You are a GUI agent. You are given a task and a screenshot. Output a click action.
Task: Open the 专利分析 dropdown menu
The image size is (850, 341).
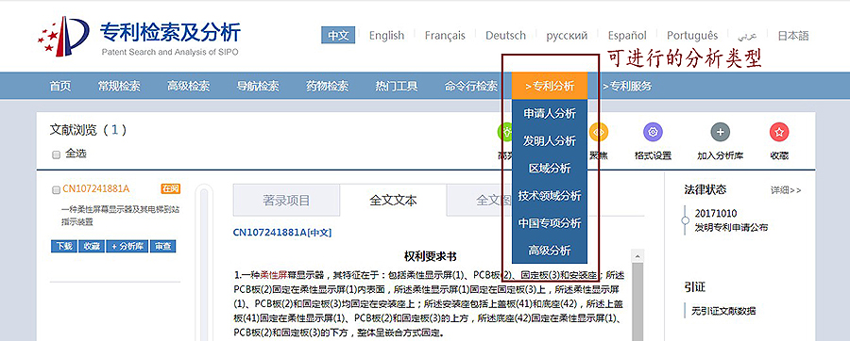[x=549, y=86]
